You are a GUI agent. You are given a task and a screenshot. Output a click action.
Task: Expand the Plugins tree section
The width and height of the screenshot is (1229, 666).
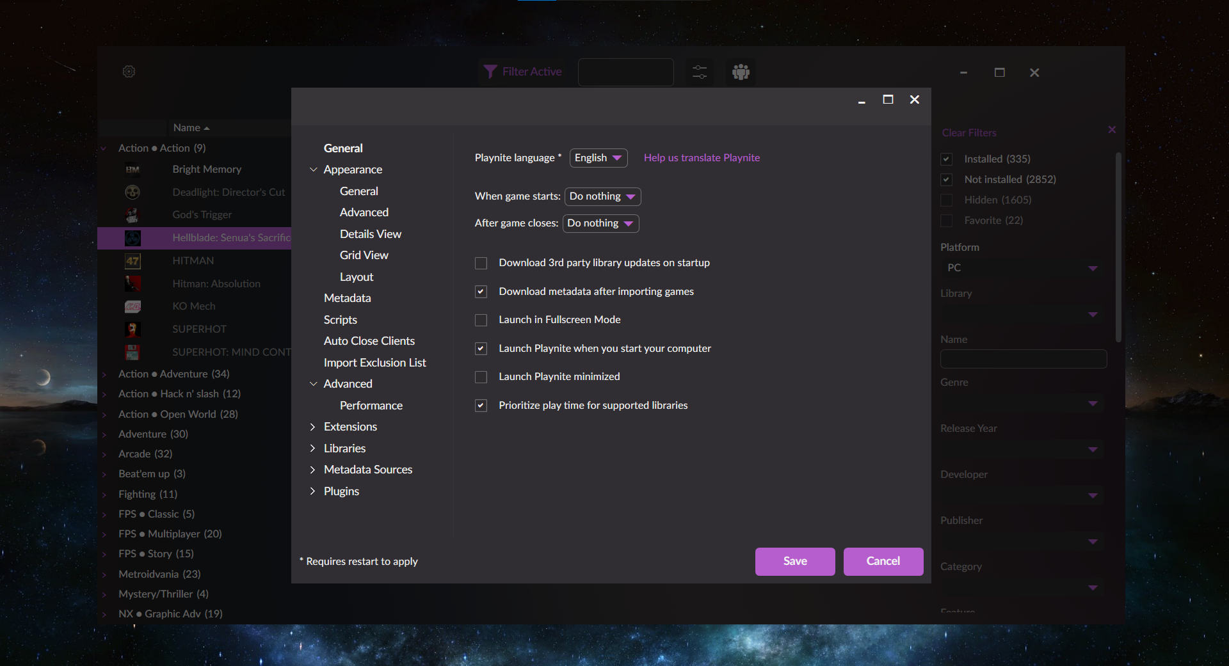pyautogui.click(x=312, y=491)
